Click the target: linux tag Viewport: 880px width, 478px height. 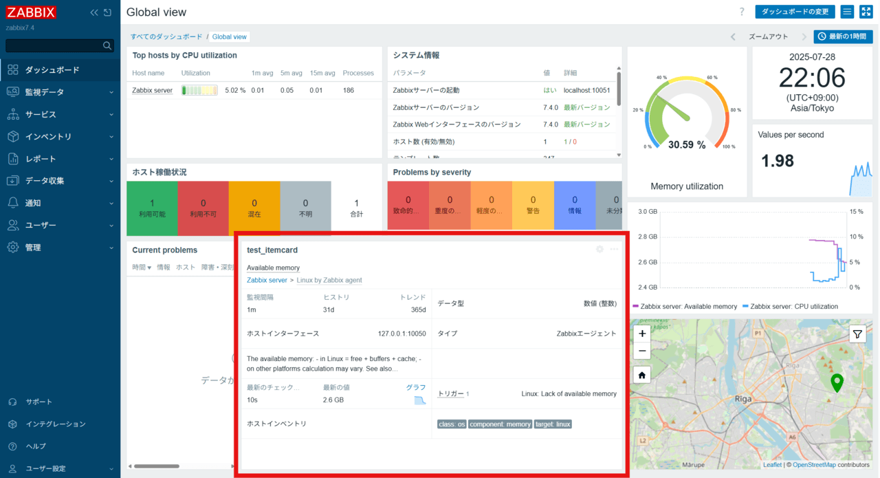553,424
